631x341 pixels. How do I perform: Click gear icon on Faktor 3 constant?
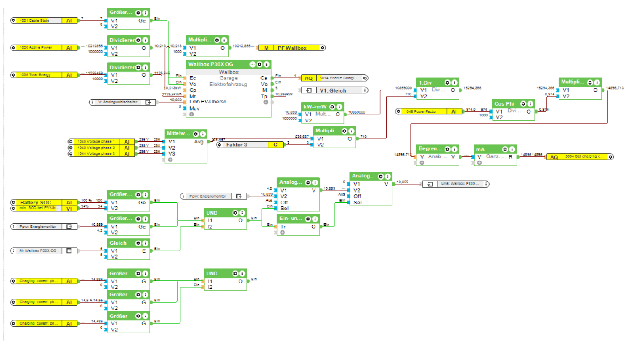[219, 145]
